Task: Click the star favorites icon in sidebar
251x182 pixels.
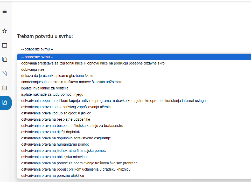Action: pyautogui.click(x=4, y=31)
